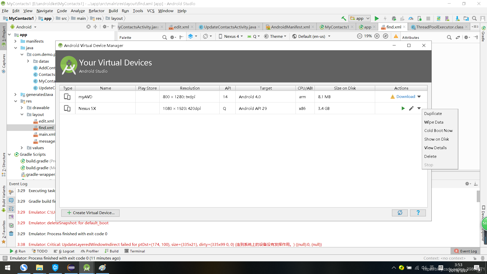Expand the manifests folder
The image size is (487, 274).
coord(15,41)
